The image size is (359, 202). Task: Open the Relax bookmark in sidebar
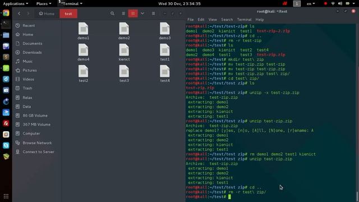pyautogui.click(x=27, y=97)
